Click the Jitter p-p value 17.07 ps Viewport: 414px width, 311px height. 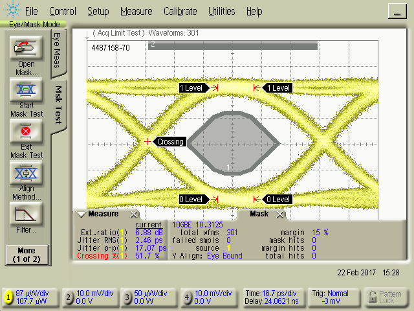(x=151, y=248)
